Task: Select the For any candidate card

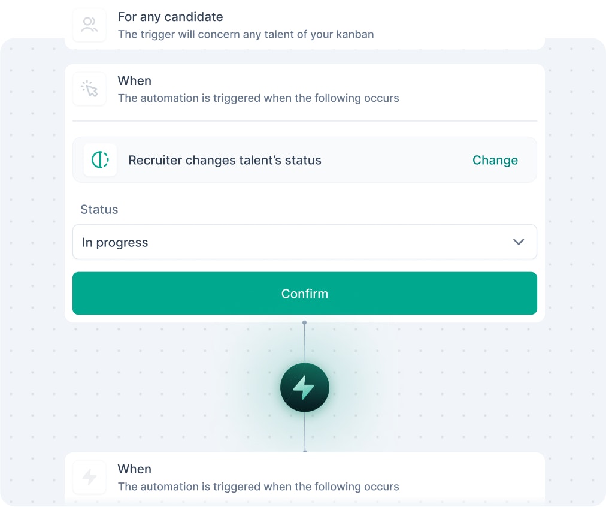Action: click(305, 25)
